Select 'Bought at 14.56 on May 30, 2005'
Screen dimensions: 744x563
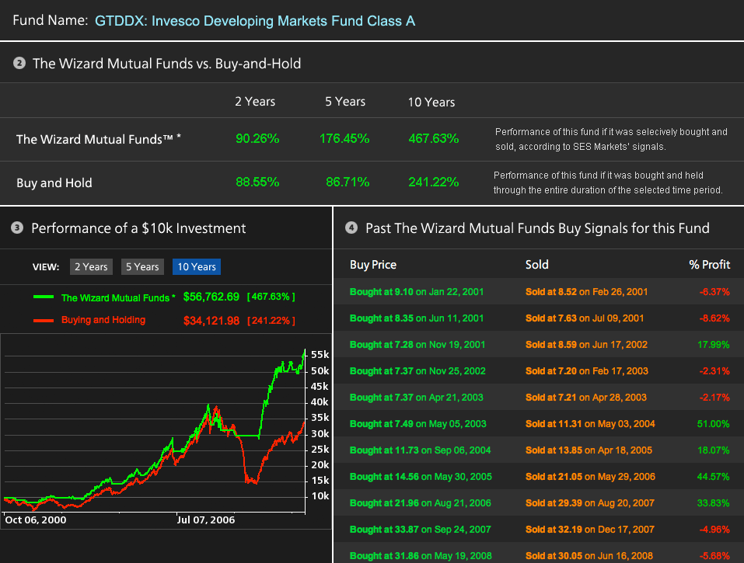pos(421,477)
